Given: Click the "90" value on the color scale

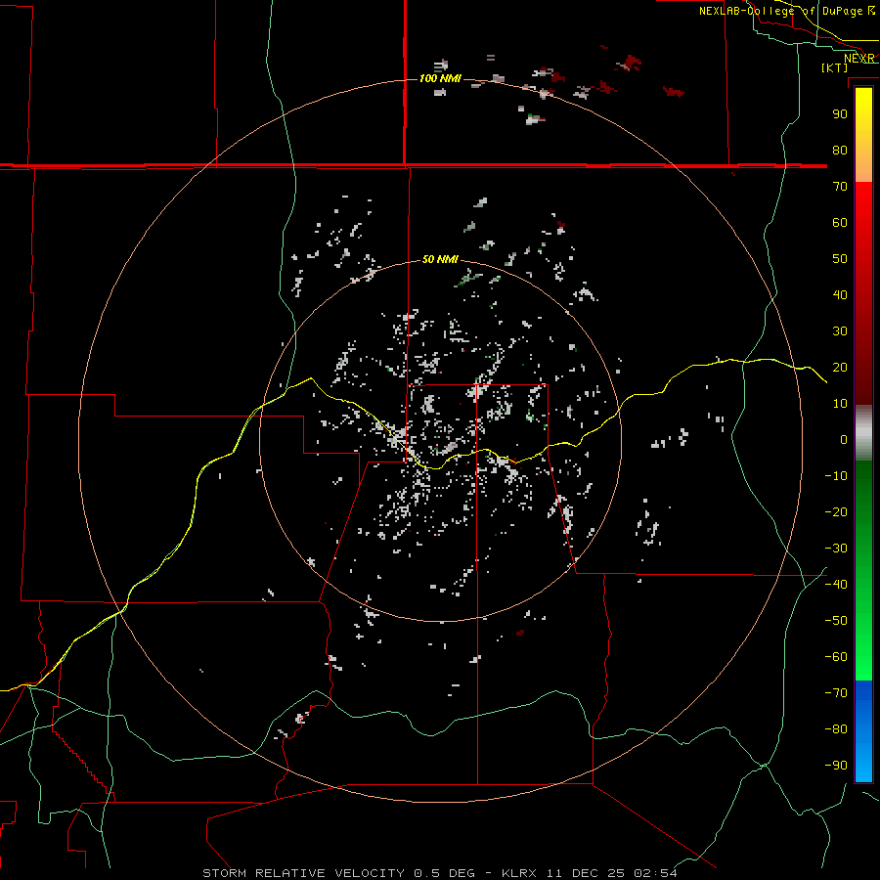Looking at the screenshot, I should click(x=840, y=114).
